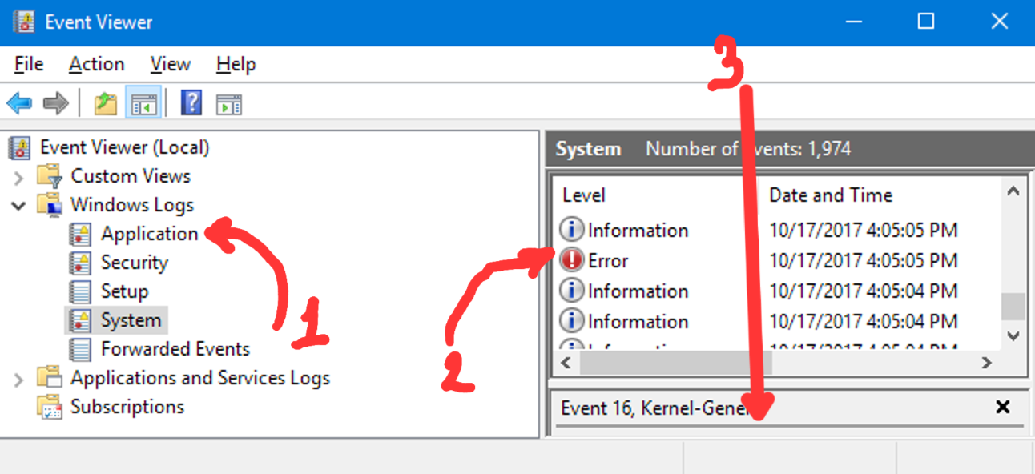Select the up one level folder icon
The width and height of the screenshot is (1035, 474).
click(105, 102)
